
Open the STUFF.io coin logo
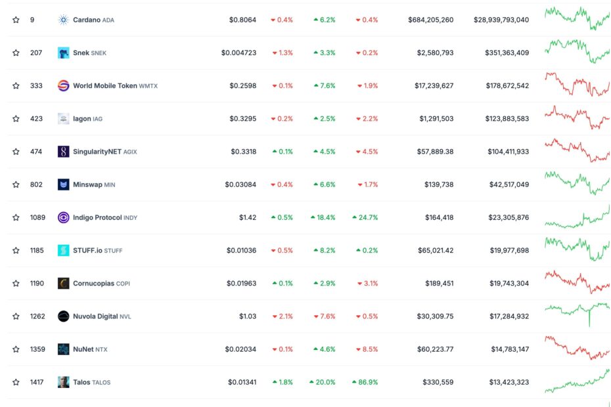coord(63,250)
